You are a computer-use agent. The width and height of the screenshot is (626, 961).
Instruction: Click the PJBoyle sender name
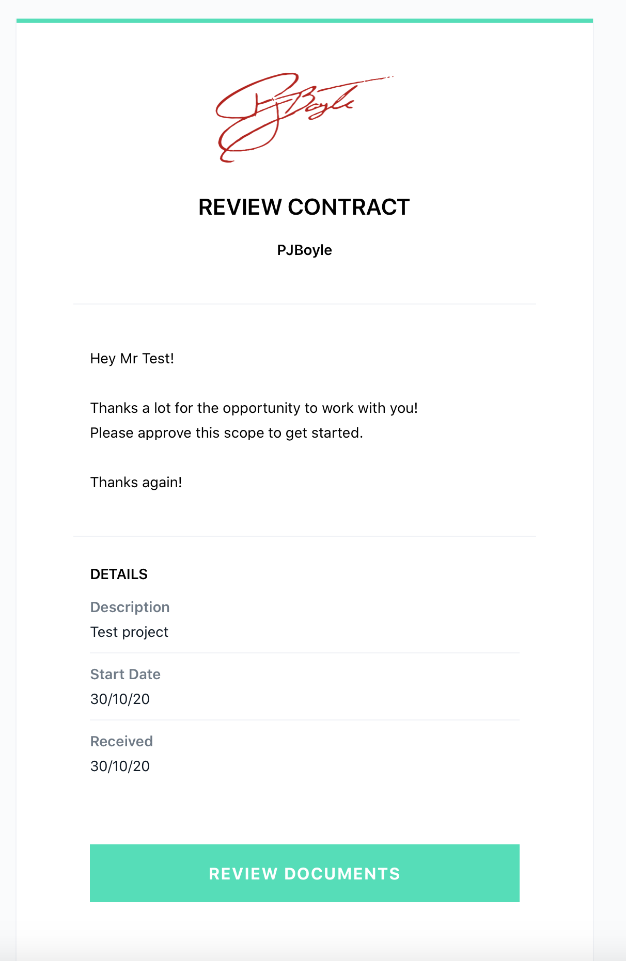pos(304,250)
